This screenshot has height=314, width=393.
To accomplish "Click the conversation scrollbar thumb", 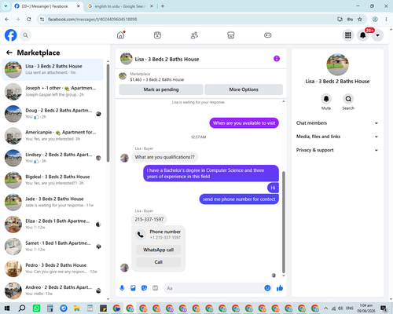I will [284, 222].
